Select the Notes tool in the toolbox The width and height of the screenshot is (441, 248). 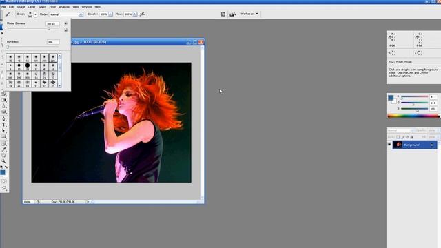pos(4,143)
